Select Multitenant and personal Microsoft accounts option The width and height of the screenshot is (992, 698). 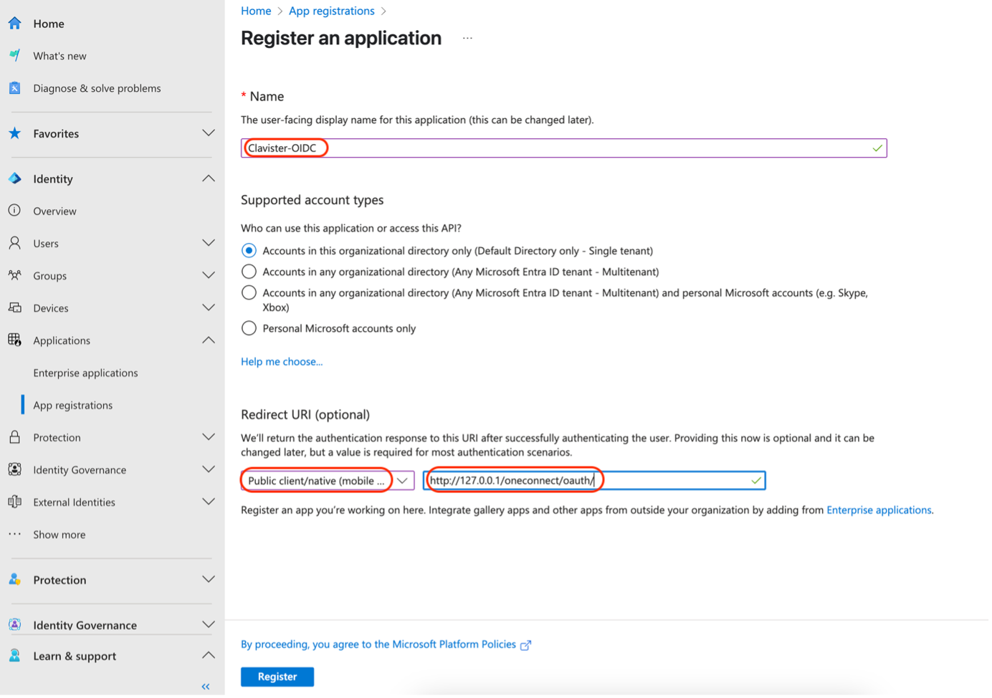(x=249, y=292)
